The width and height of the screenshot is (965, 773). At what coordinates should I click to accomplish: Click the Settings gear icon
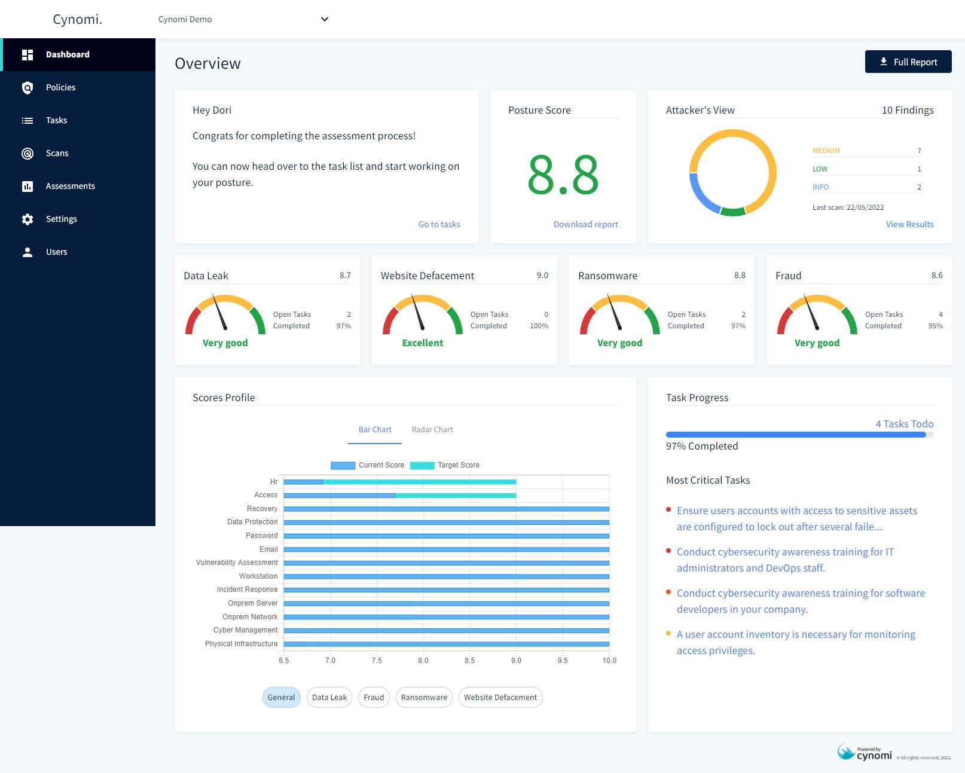point(28,219)
